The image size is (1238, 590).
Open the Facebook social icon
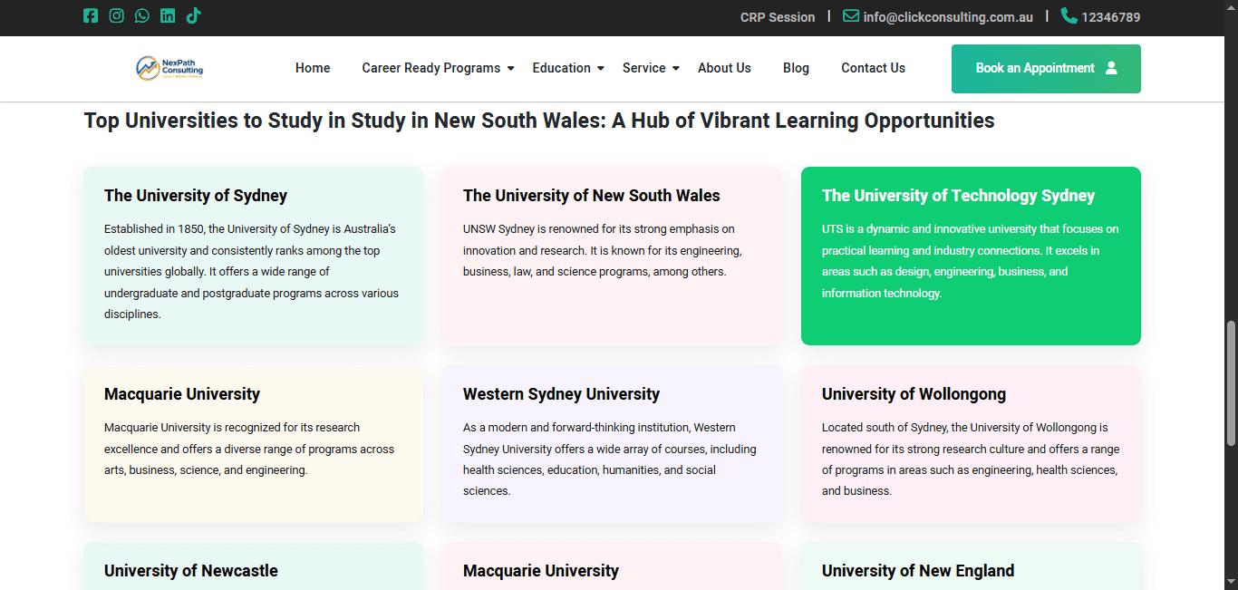[x=91, y=15]
